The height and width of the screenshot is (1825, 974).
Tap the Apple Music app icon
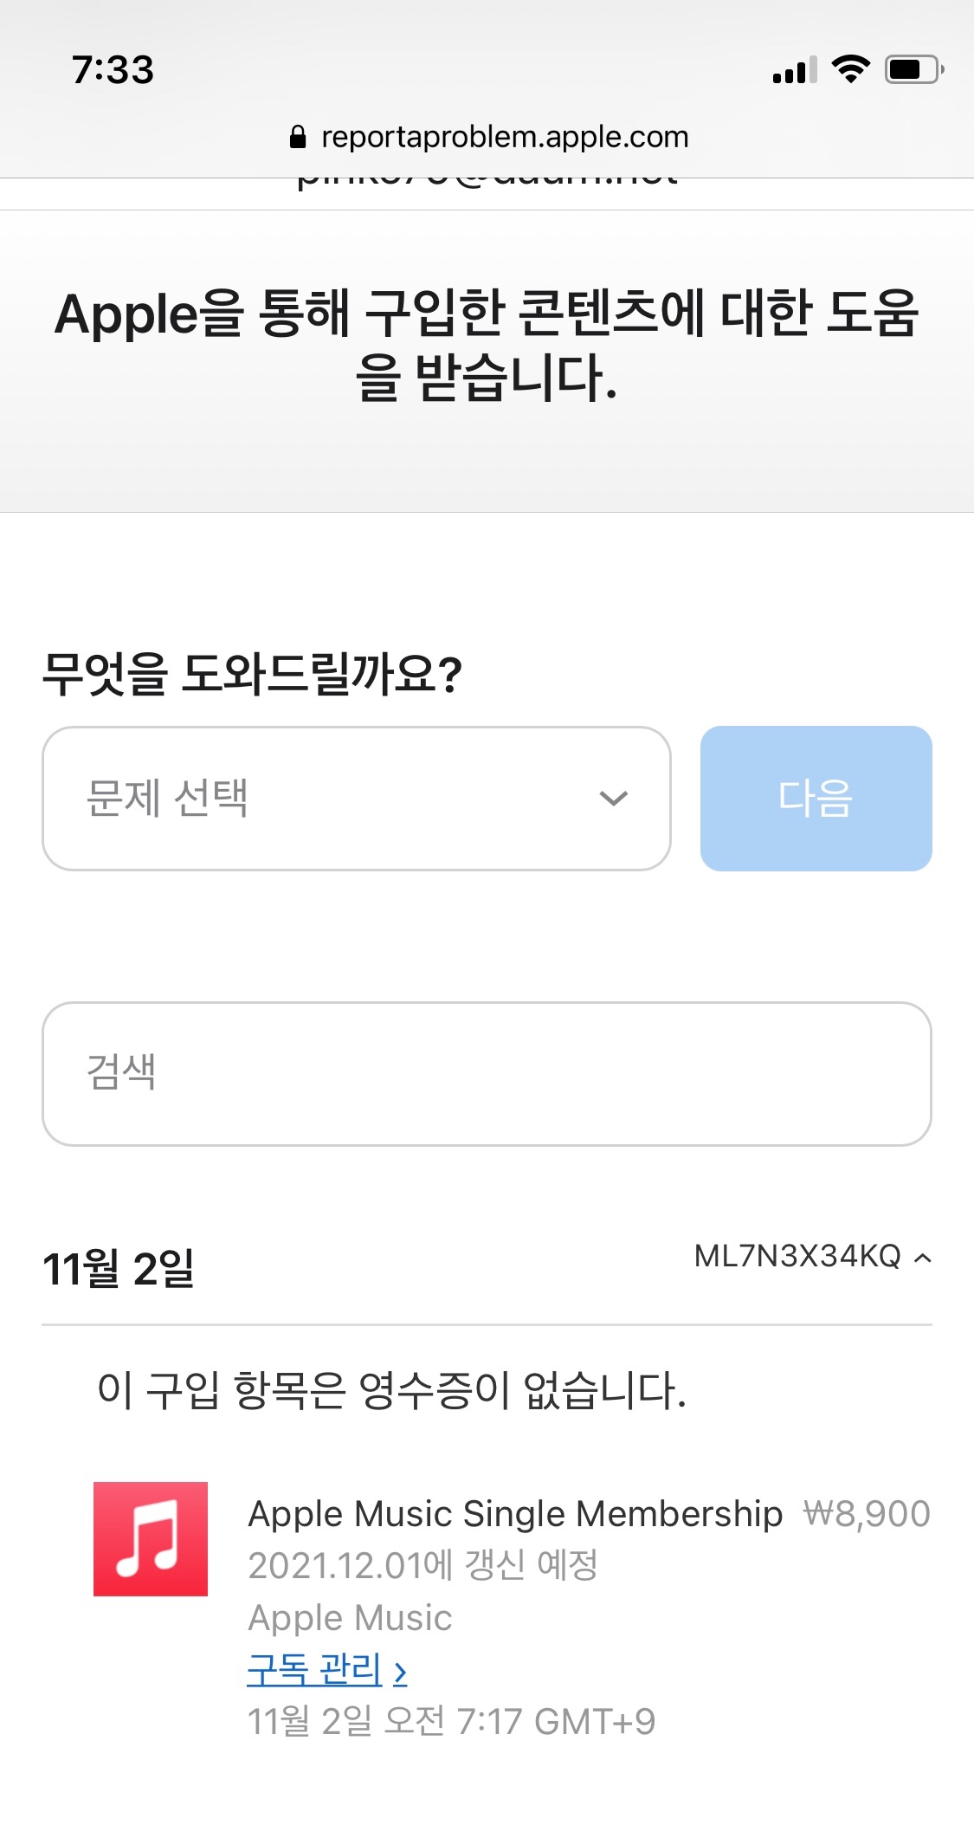click(x=151, y=1538)
